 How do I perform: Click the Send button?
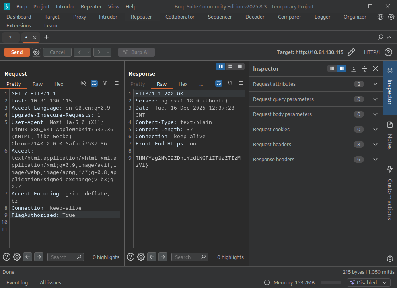point(17,52)
